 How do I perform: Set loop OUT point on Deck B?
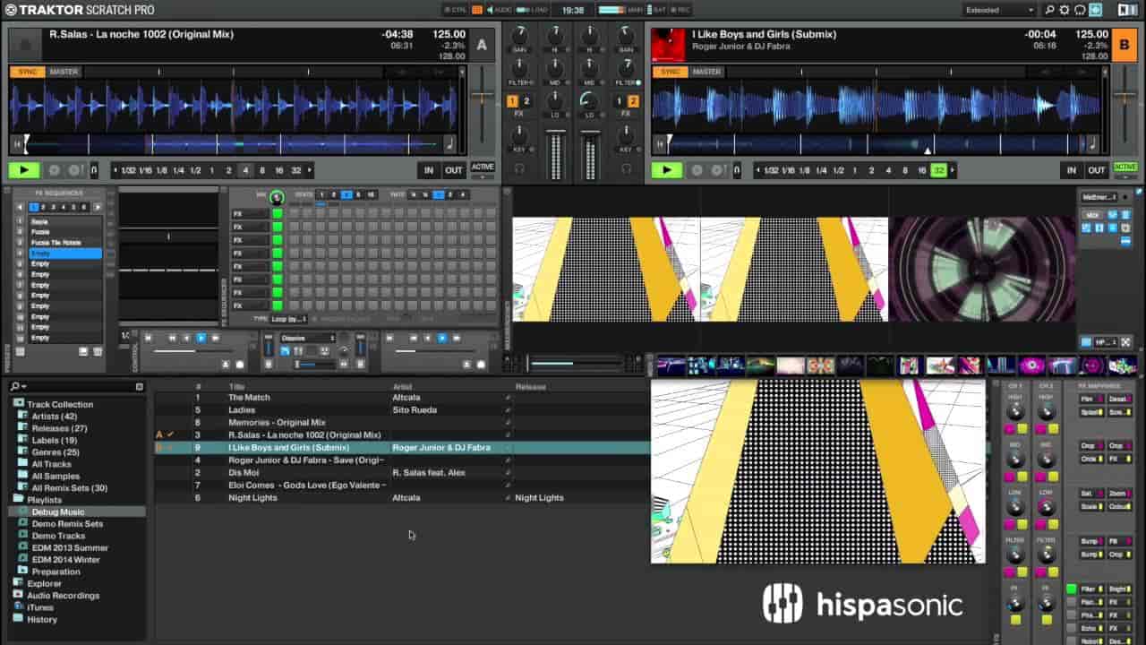pos(1097,170)
